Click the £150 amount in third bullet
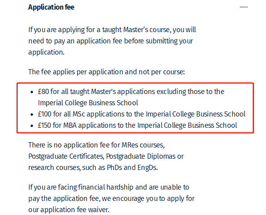Screen dimensions: 266x215 pos(44,125)
